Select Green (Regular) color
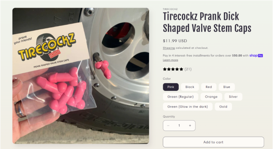This screenshot has width=273, height=149. pos(180,97)
